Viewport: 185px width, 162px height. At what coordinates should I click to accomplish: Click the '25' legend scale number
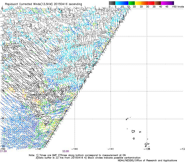point(141,7)
